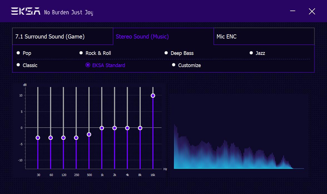327x194 pixels.
Task: Click the EKSA logo in header
Action: point(26,11)
